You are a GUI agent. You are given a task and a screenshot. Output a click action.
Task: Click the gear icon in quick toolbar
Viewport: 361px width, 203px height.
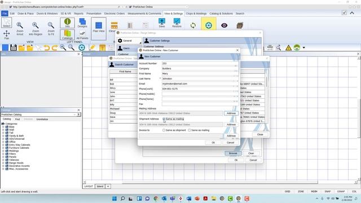(x=81, y=47)
